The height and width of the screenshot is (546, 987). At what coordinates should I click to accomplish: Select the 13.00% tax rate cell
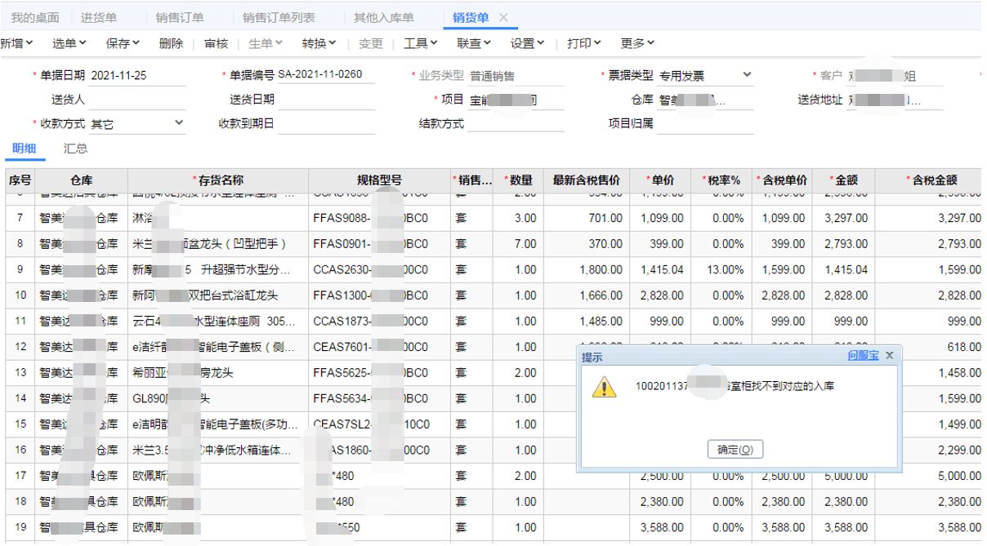721,270
